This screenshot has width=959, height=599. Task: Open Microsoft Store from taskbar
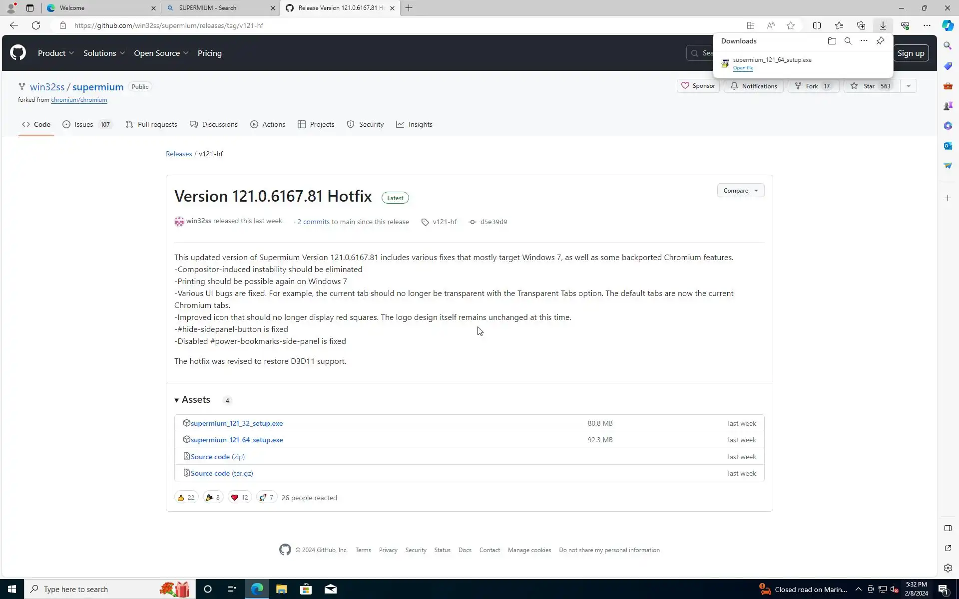pyautogui.click(x=306, y=589)
